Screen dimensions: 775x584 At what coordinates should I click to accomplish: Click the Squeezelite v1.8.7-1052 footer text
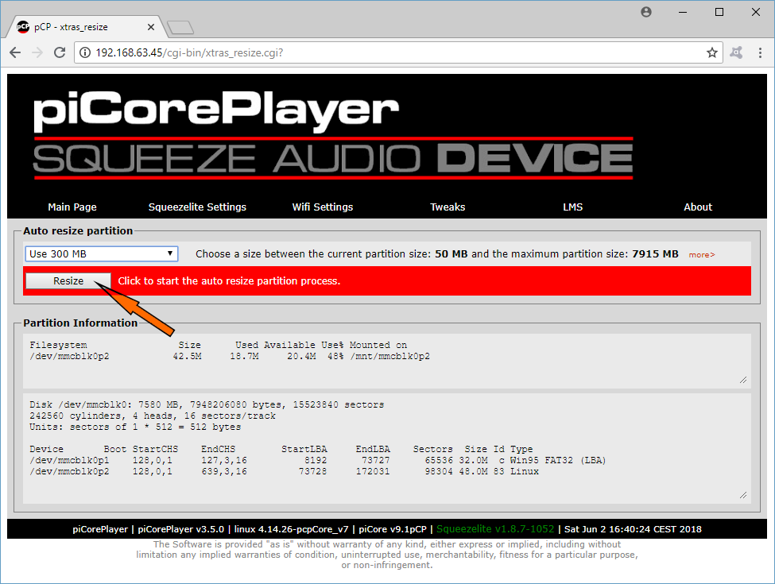click(495, 529)
